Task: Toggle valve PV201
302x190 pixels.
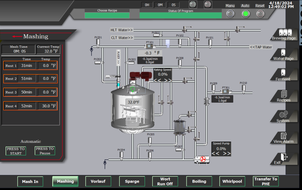Action: (x=98, y=42)
